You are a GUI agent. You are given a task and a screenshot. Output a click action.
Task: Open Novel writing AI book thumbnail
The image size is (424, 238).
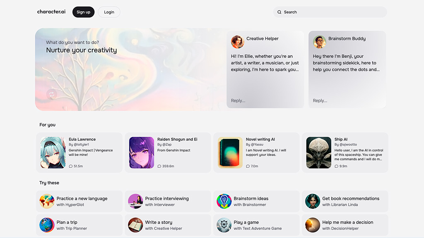click(230, 152)
